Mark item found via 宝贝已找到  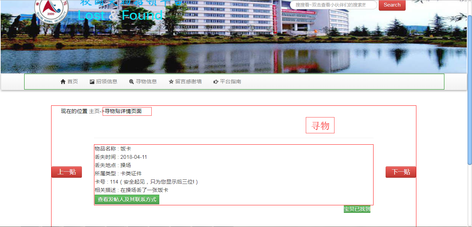[357, 209]
